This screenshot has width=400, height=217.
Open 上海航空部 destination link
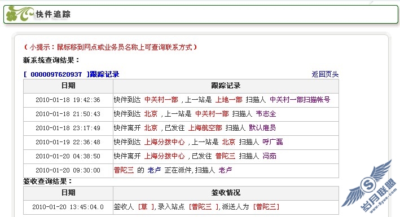pos(205,128)
